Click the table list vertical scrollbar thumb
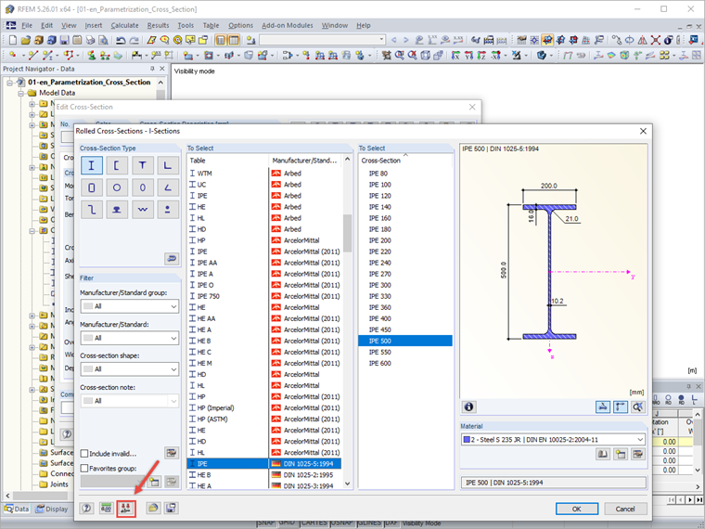Screen dimensions: 705x529 (x=347, y=233)
